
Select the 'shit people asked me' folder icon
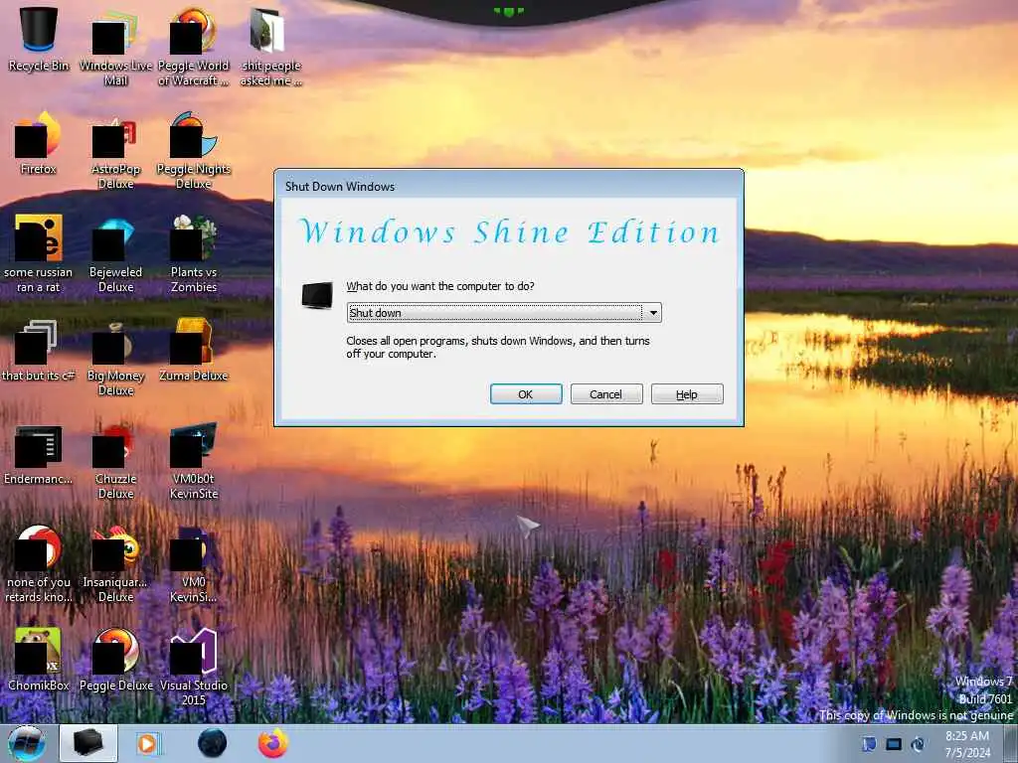(270, 46)
